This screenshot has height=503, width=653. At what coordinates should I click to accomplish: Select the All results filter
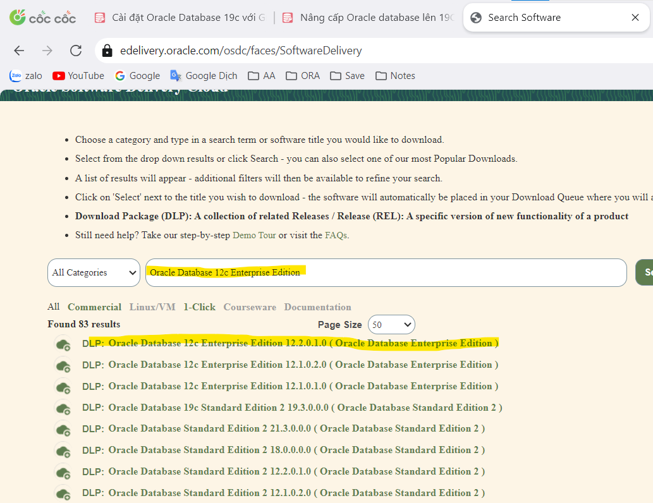click(54, 307)
